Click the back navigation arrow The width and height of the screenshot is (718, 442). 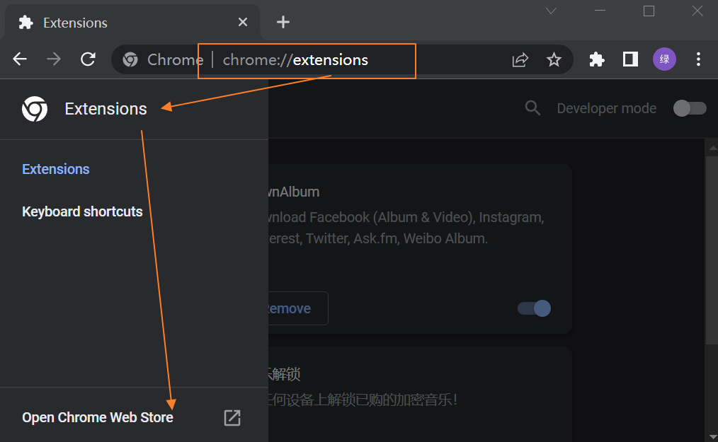pyautogui.click(x=20, y=59)
